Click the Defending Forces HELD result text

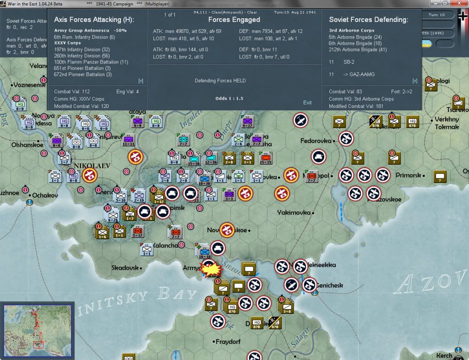(220, 81)
